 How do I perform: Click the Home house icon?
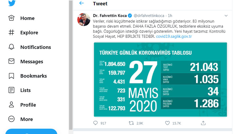11,18
